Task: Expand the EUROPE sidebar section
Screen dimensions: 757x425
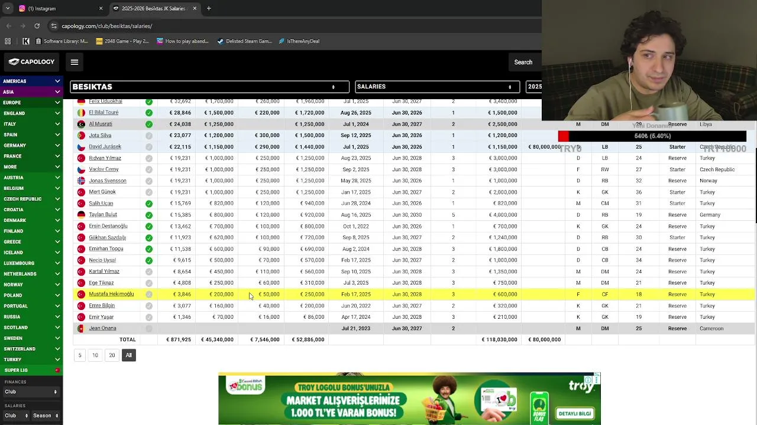Action: [x=31, y=103]
